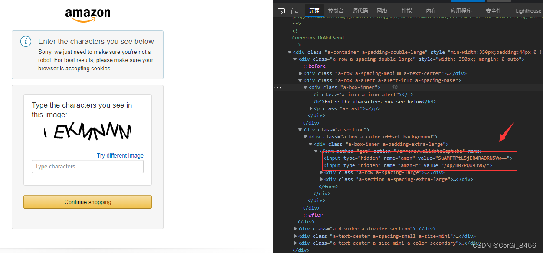Select the Correios.DoNotSend comment line
The width and height of the screenshot is (543, 253).
pyautogui.click(x=318, y=38)
